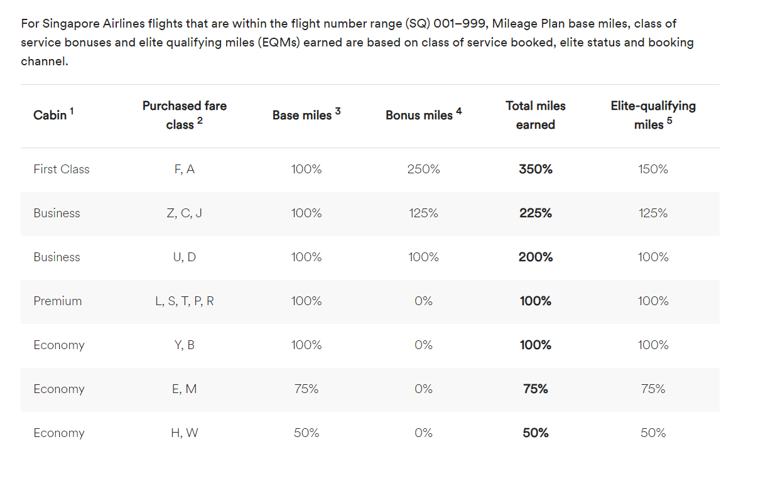This screenshot has height=491, width=780.
Task: Click footnote 1 next to Cabin header
Action: 72,111
